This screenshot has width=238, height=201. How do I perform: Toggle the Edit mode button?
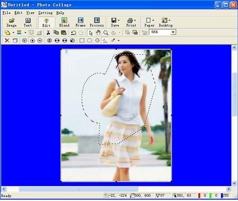point(46,22)
